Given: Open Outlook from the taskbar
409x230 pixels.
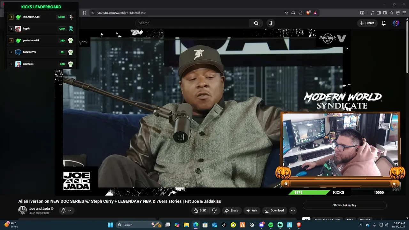Looking at the screenshot, I should pos(214,225).
